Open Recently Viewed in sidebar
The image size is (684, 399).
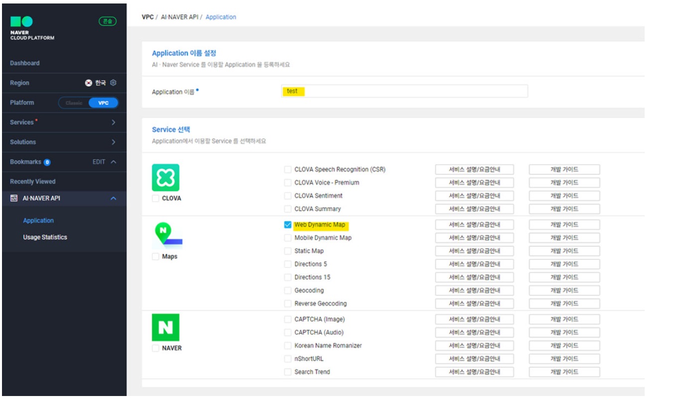[33, 182]
